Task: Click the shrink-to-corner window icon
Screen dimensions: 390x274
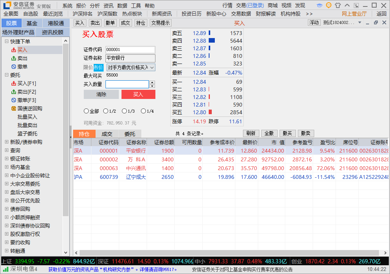Action: [356, 5]
